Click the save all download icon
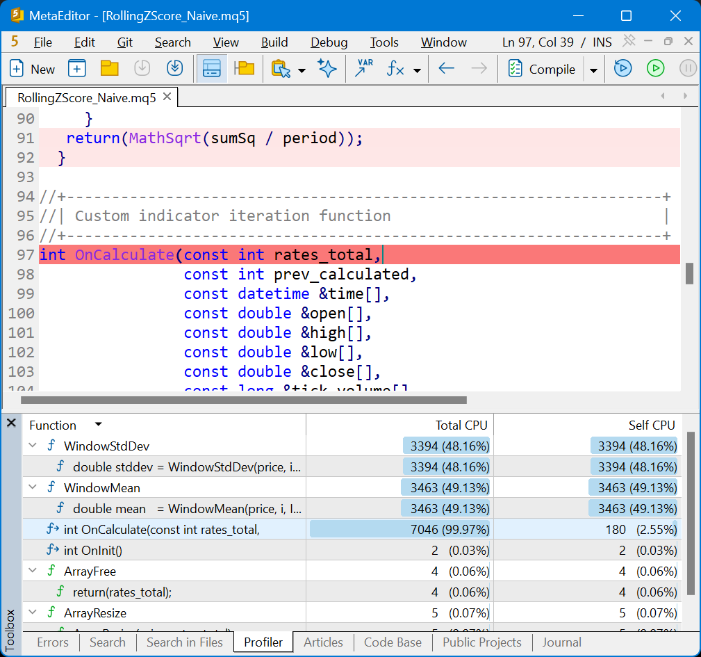 coord(175,69)
